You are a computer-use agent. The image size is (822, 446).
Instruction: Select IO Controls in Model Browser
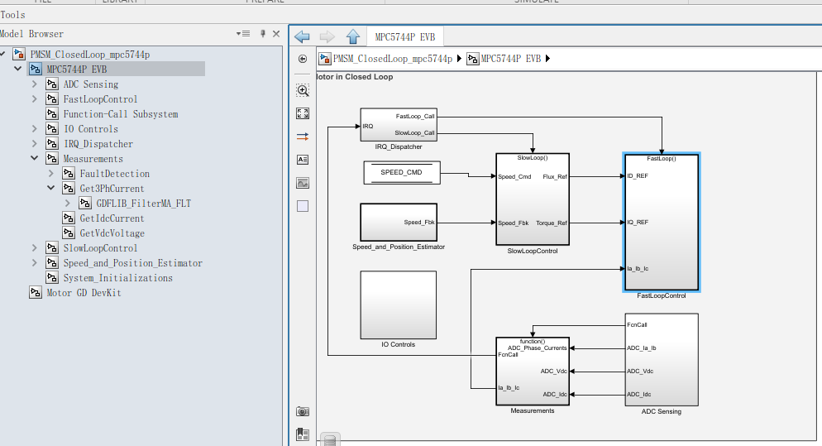tap(91, 128)
